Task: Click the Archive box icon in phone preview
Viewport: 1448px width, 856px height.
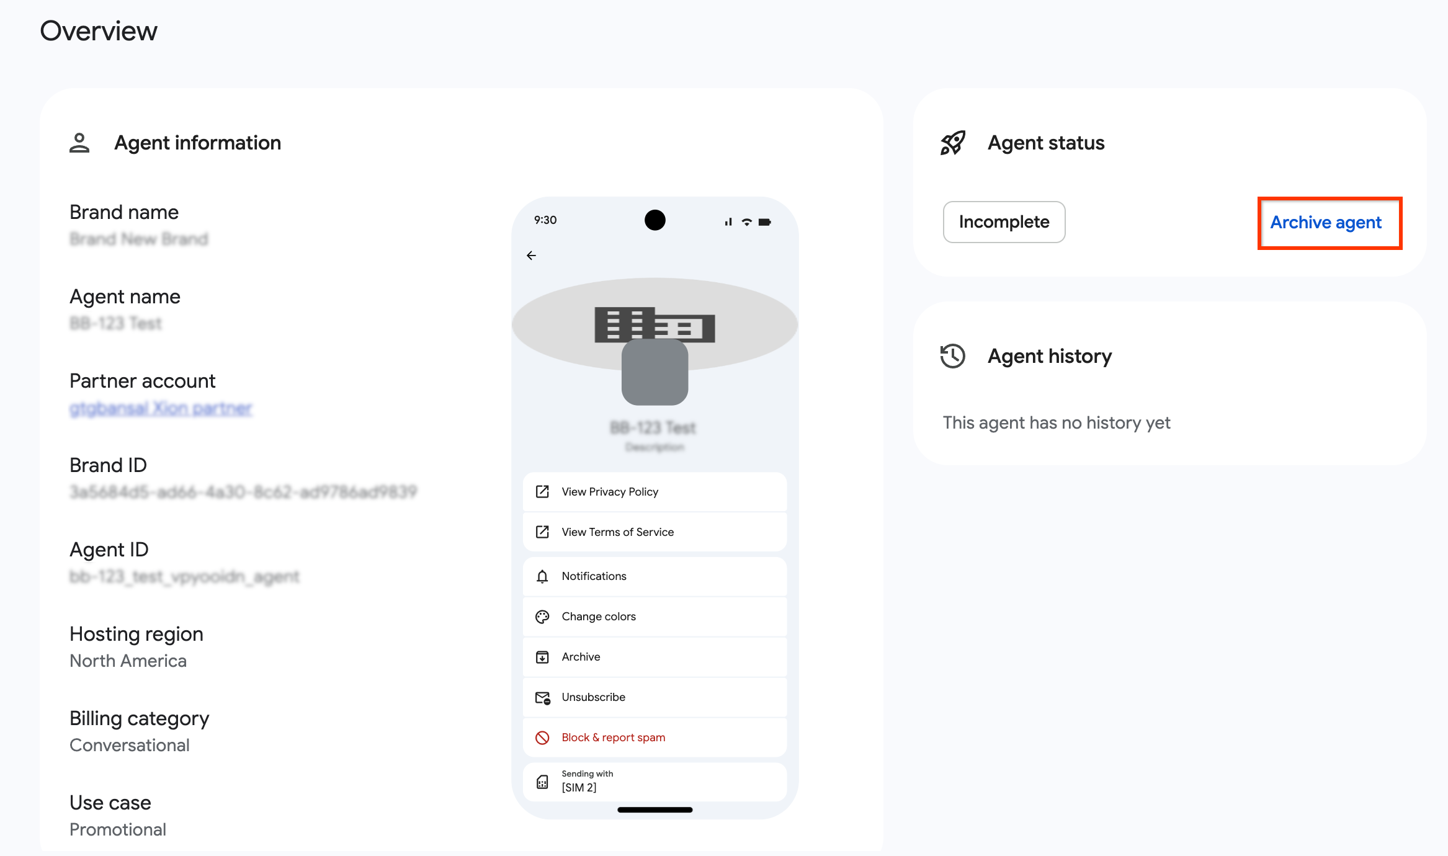Action: (542, 656)
